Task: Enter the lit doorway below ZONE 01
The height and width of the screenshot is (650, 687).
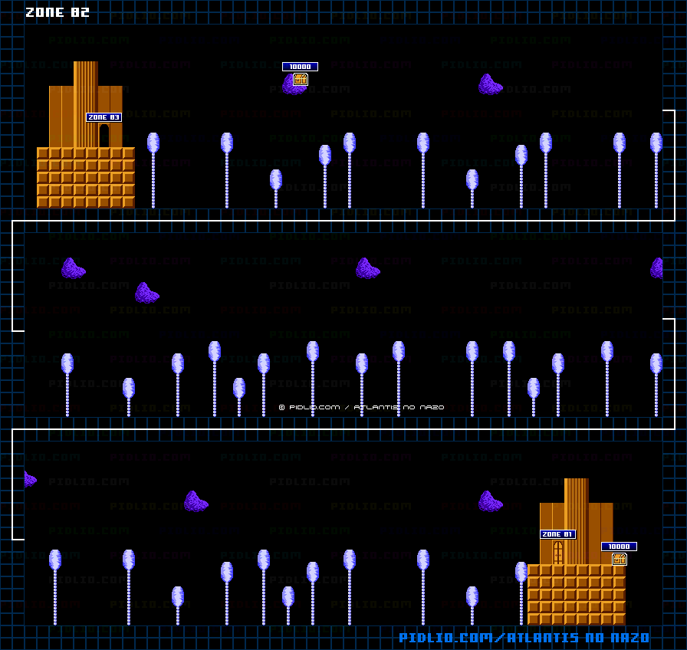Action: coord(557,552)
